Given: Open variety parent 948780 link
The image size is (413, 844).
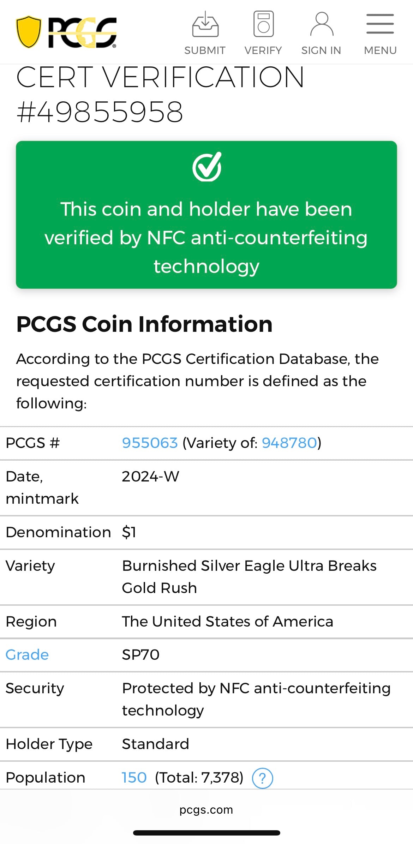Looking at the screenshot, I should pos(289,443).
